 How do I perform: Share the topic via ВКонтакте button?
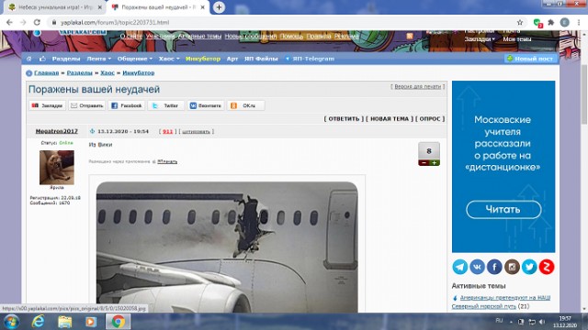[206, 106]
